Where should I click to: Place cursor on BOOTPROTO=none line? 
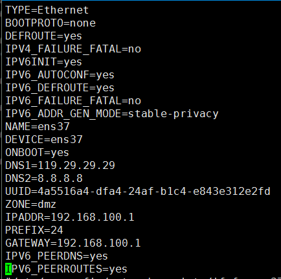click(51, 23)
